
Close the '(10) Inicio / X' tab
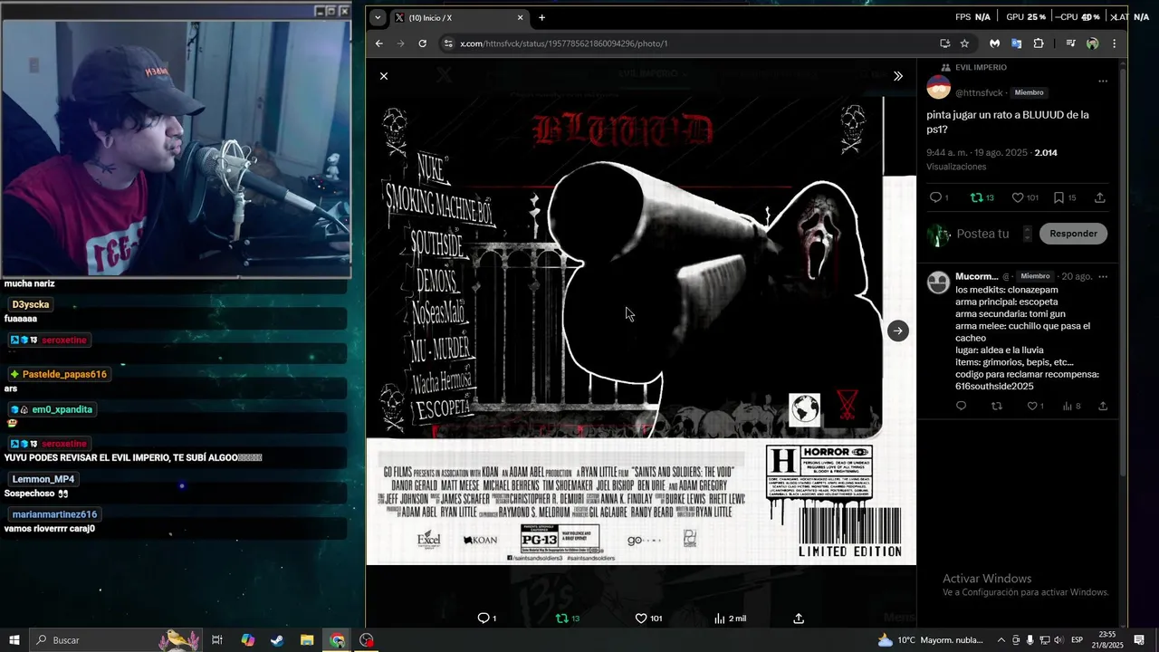[x=521, y=17]
